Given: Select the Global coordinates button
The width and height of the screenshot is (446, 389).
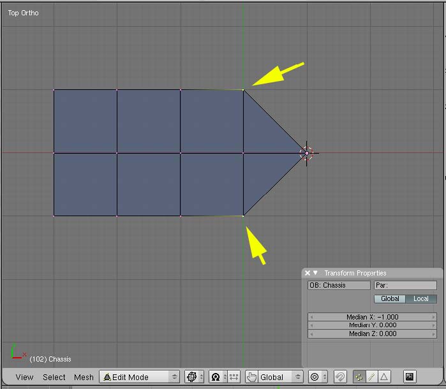Looking at the screenshot, I should (x=390, y=298).
